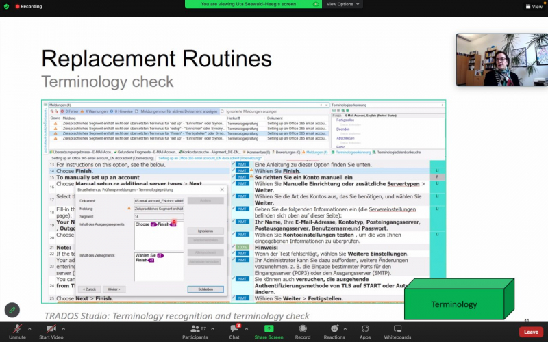
Task: Click the 'Weiter >' dialog button
Action: [x=114, y=289]
